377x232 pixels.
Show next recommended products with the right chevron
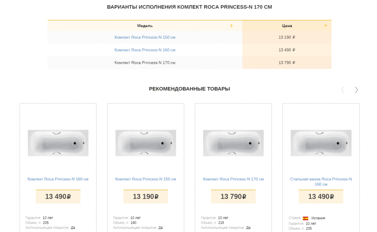(356, 90)
